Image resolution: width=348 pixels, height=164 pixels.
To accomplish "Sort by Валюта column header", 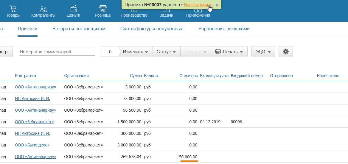I will [x=151, y=76].
